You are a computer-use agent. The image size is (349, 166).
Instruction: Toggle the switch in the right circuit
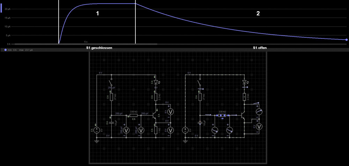[200, 82]
